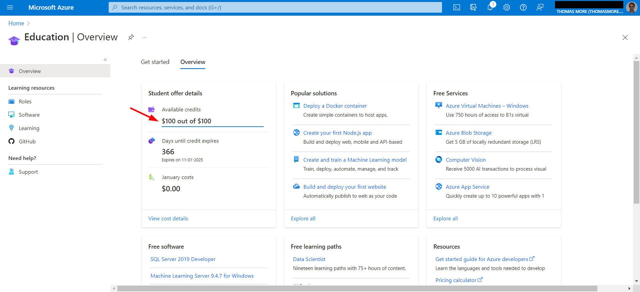
Task: Click the Available credits wallet icon
Action: [152, 109]
